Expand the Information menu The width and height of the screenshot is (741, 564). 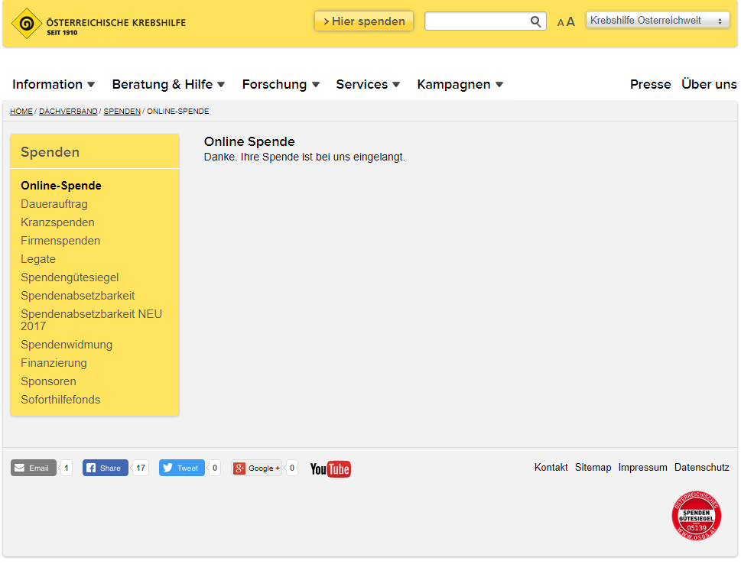click(x=54, y=85)
